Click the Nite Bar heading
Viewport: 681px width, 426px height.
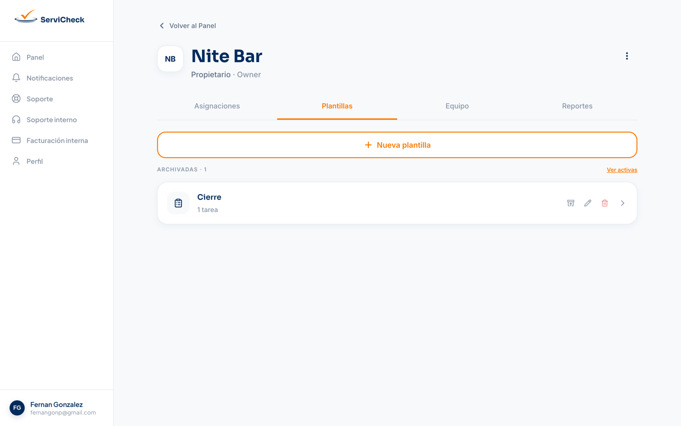[227, 56]
